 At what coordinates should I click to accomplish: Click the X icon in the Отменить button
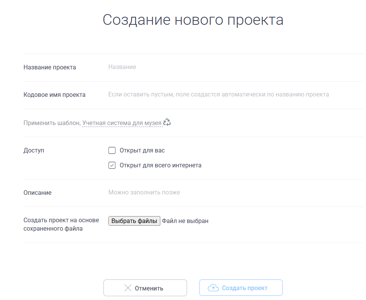tap(128, 288)
